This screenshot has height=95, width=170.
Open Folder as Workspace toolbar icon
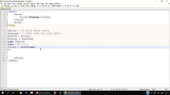coord(63,6)
